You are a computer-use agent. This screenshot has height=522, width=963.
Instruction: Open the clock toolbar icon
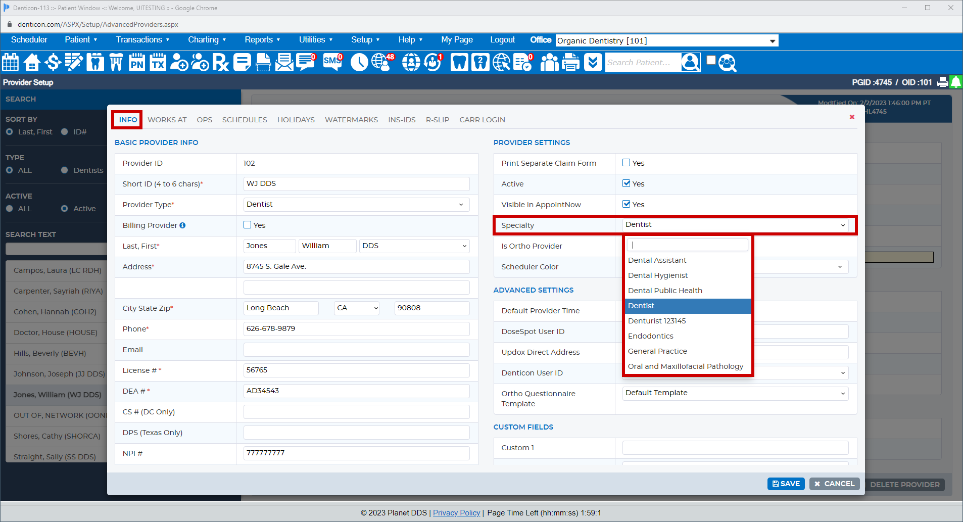tap(359, 62)
